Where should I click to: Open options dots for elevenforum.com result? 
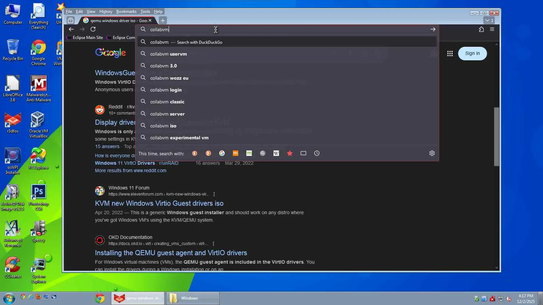(214, 194)
